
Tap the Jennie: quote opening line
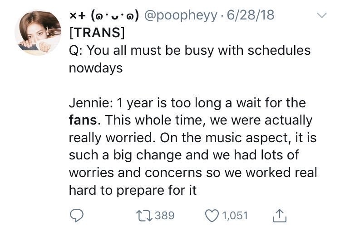pyautogui.click(x=187, y=103)
